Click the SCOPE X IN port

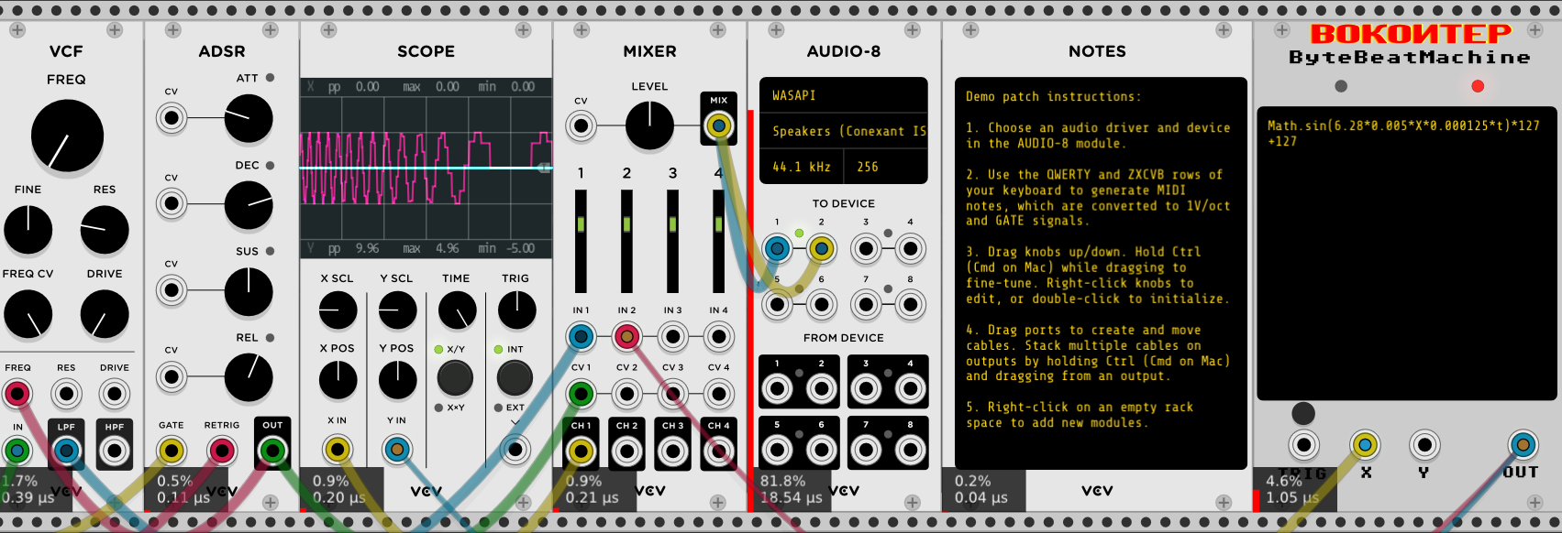point(338,450)
